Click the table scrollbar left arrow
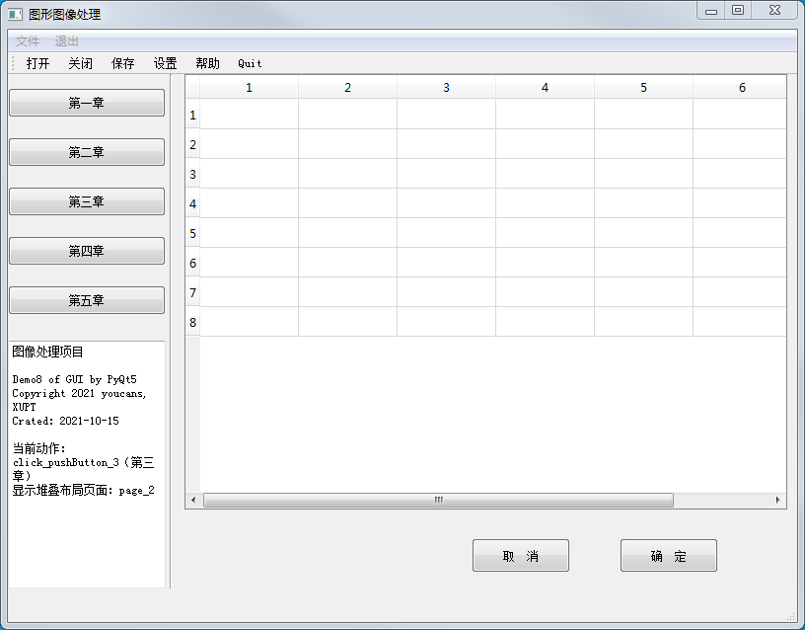 pos(193,500)
